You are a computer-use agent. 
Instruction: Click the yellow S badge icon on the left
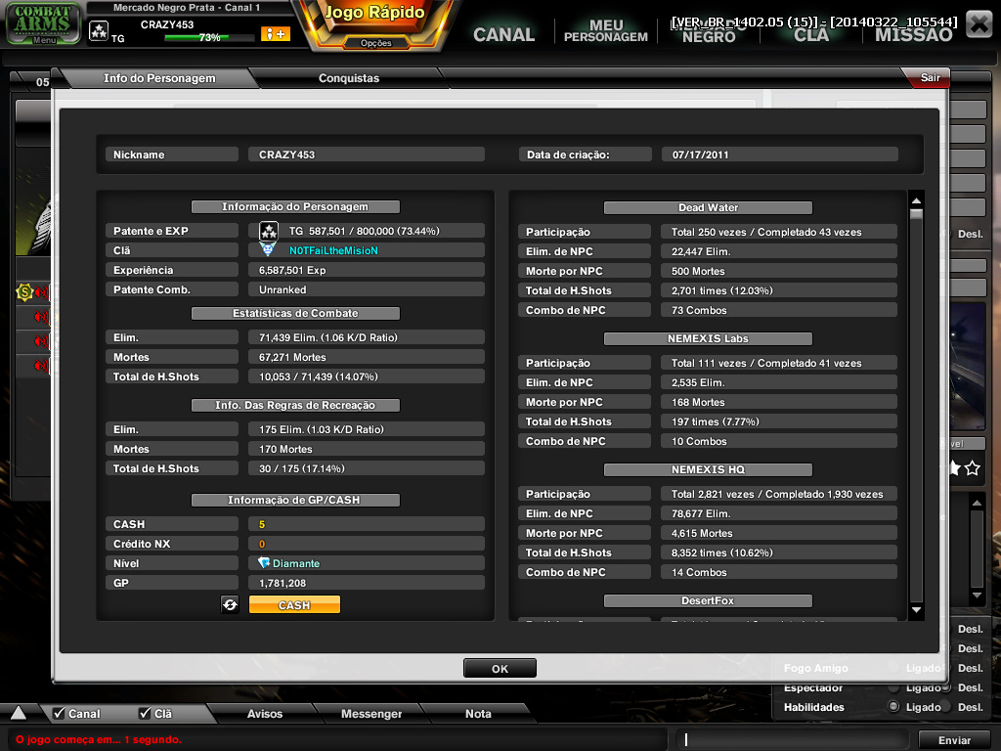[x=24, y=291]
